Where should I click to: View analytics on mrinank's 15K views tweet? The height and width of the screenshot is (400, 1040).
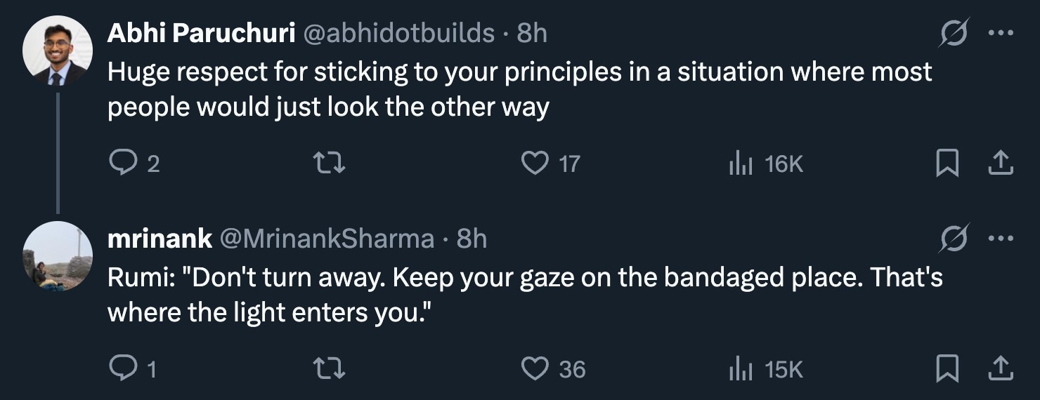[x=739, y=368]
